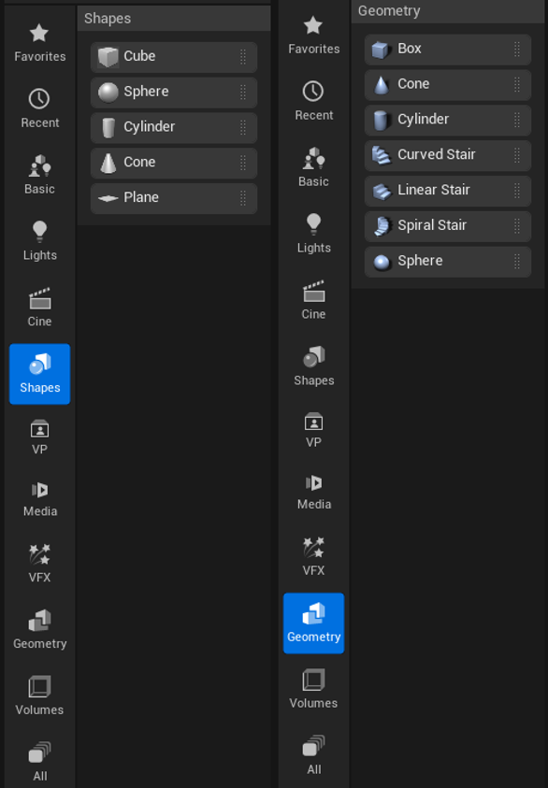The height and width of the screenshot is (788, 548).
Task: Click the drag handle on the Cube row
Action: click(x=243, y=57)
